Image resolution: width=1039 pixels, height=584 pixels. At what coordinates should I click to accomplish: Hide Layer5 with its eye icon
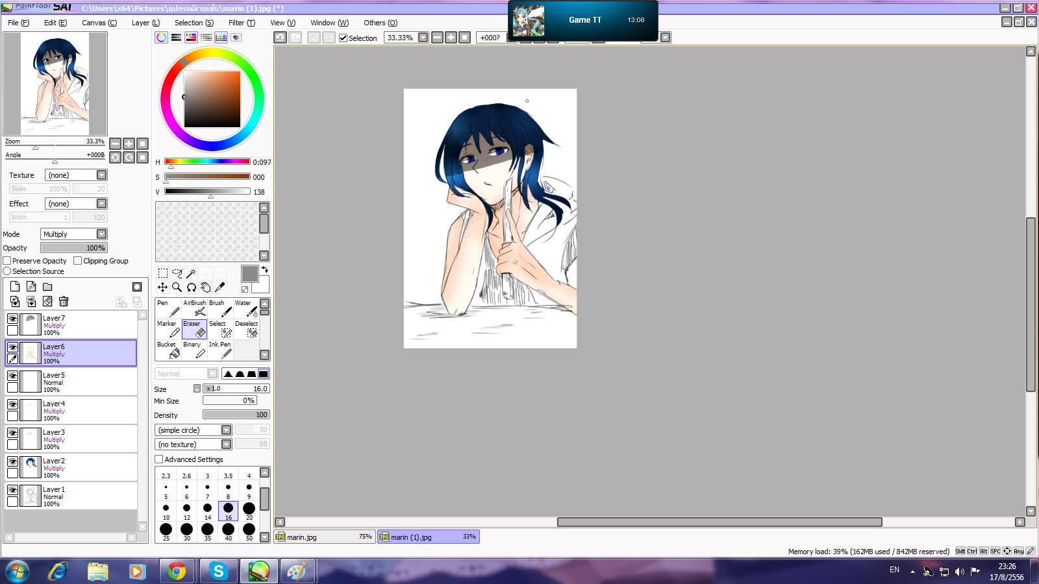pyautogui.click(x=12, y=376)
